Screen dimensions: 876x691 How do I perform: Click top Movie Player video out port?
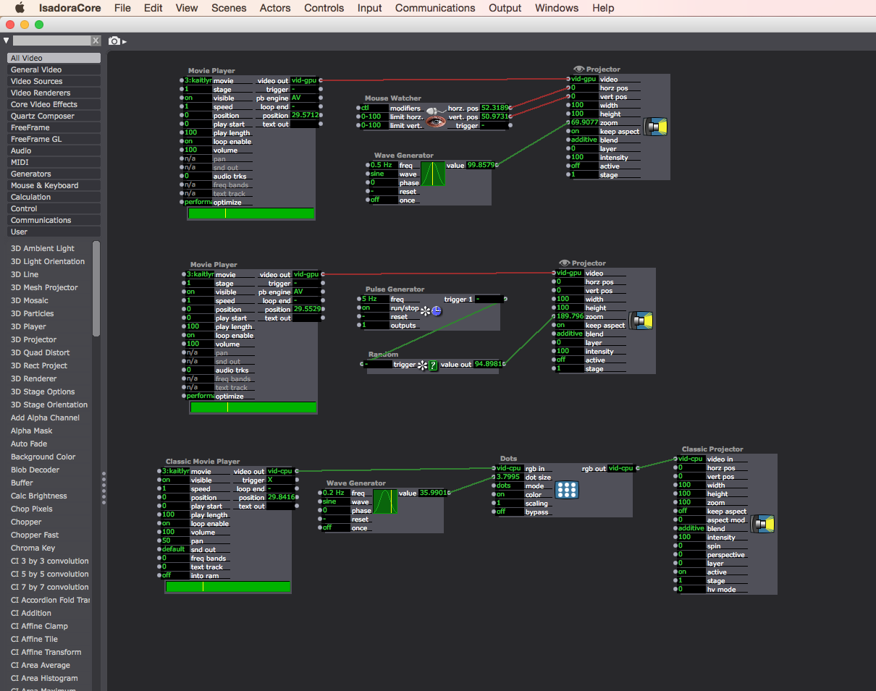pos(321,80)
